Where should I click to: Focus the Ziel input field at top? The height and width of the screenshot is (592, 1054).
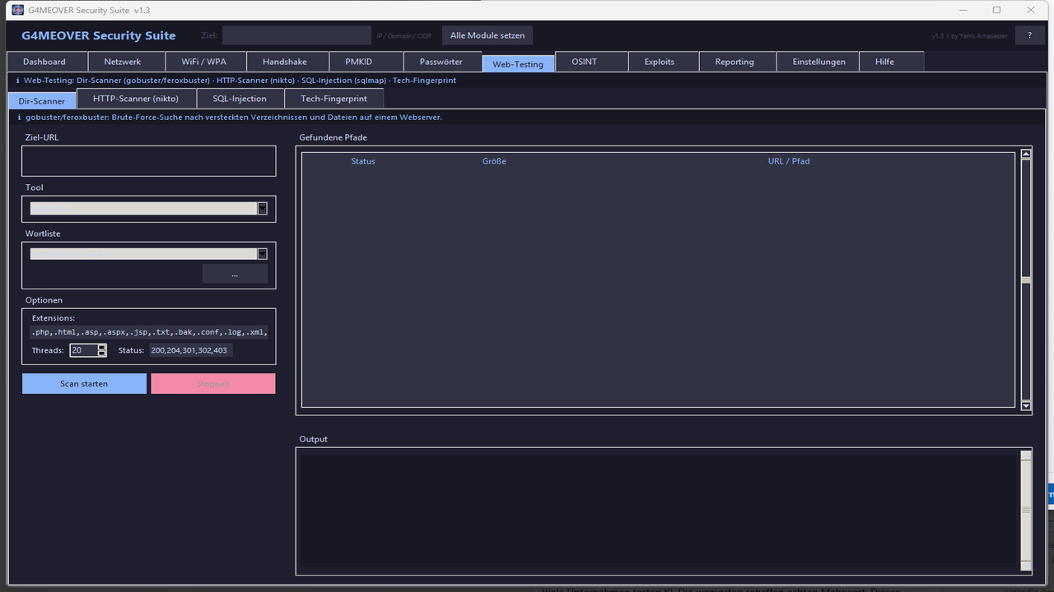coord(297,35)
